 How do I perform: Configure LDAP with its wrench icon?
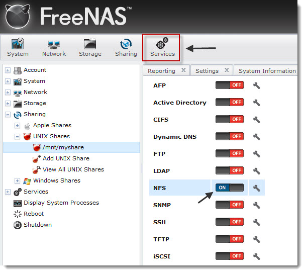(x=257, y=171)
